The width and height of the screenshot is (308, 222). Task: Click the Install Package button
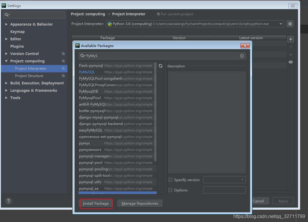coord(96,203)
